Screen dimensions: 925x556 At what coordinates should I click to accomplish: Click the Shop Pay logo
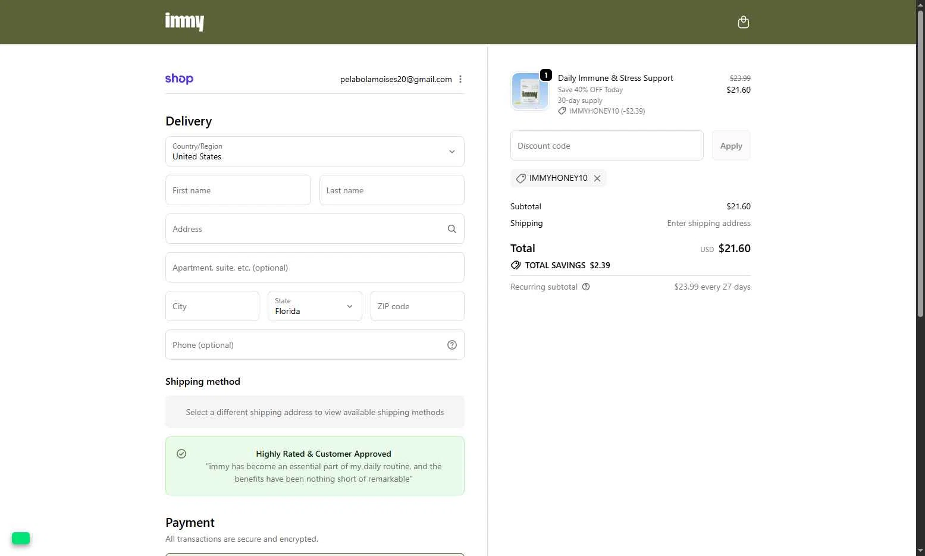point(179,78)
